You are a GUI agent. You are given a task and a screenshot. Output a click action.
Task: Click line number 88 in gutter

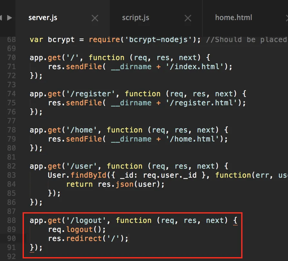[11, 220]
